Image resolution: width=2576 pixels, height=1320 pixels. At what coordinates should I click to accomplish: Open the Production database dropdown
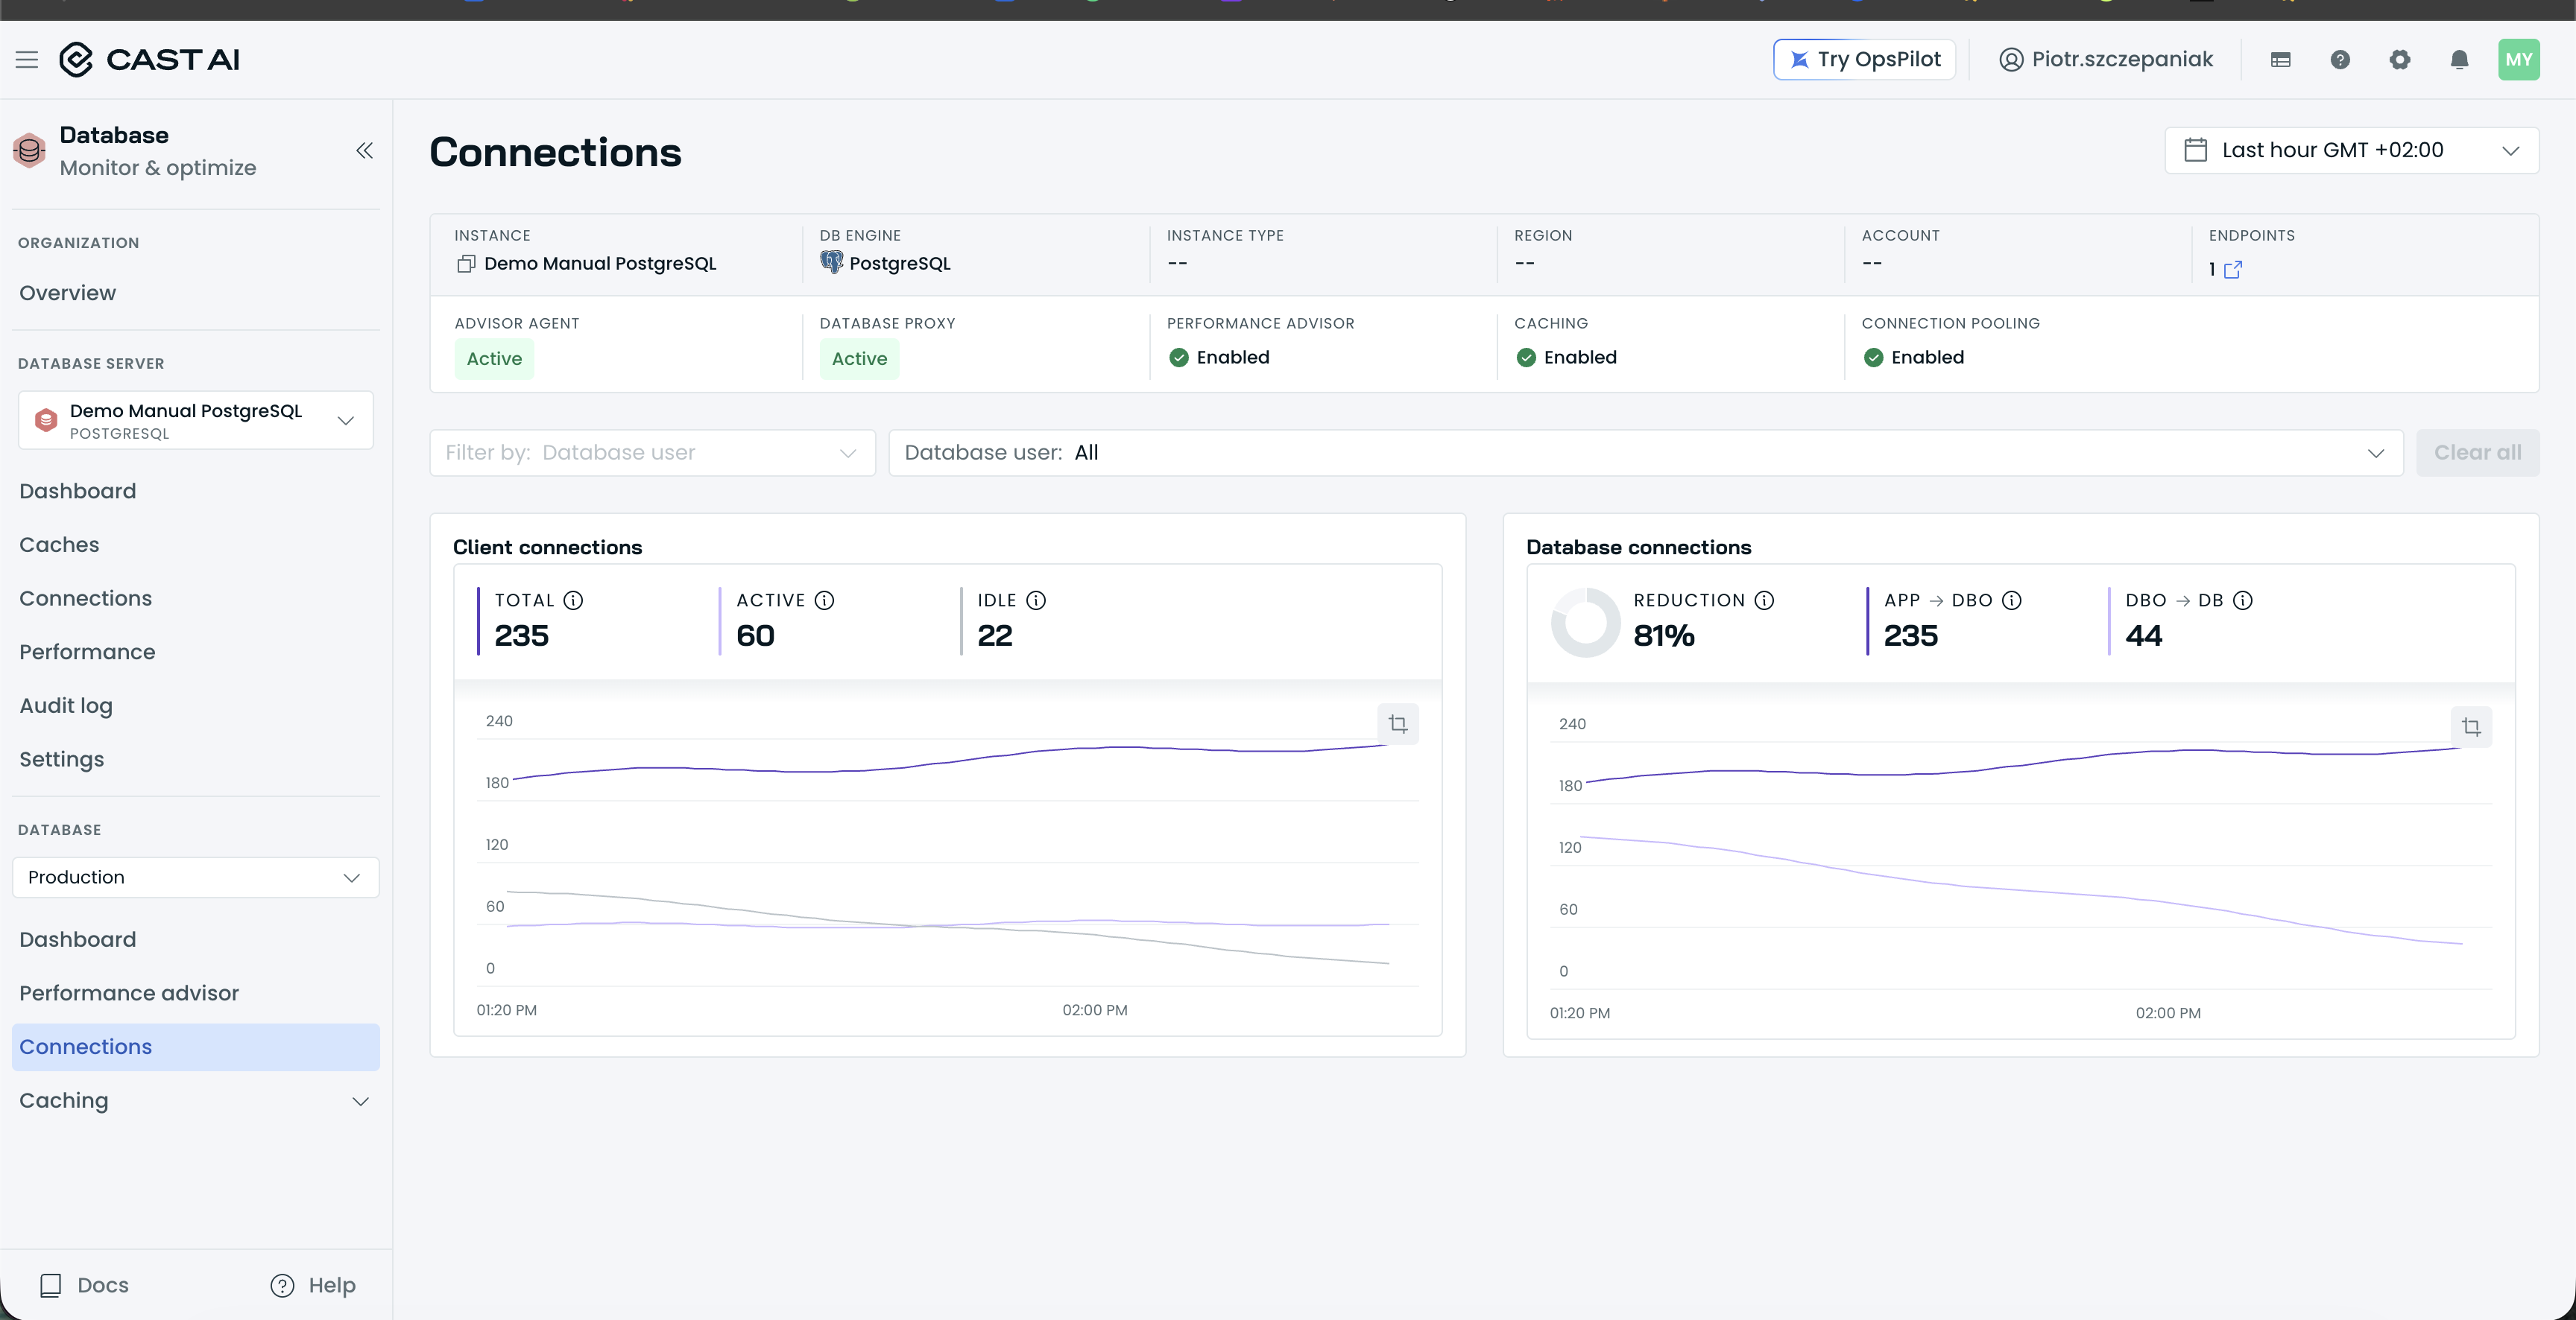point(196,878)
